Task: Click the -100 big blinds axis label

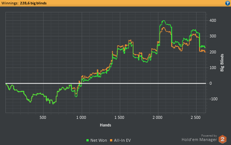Action: pyautogui.click(x=214, y=99)
